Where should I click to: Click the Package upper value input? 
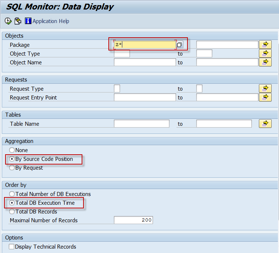[x=227, y=45]
